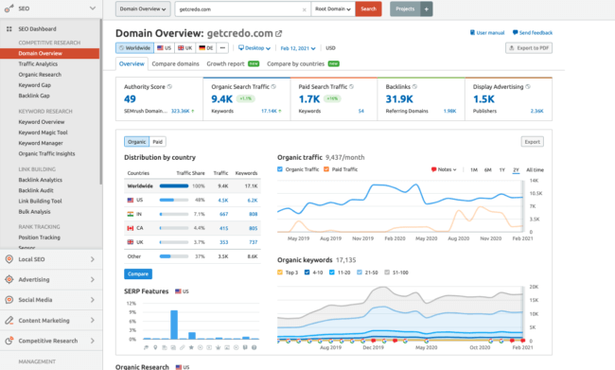Click Export to PDF button
This screenshot has width=615, height=370.
coord(529,48)
